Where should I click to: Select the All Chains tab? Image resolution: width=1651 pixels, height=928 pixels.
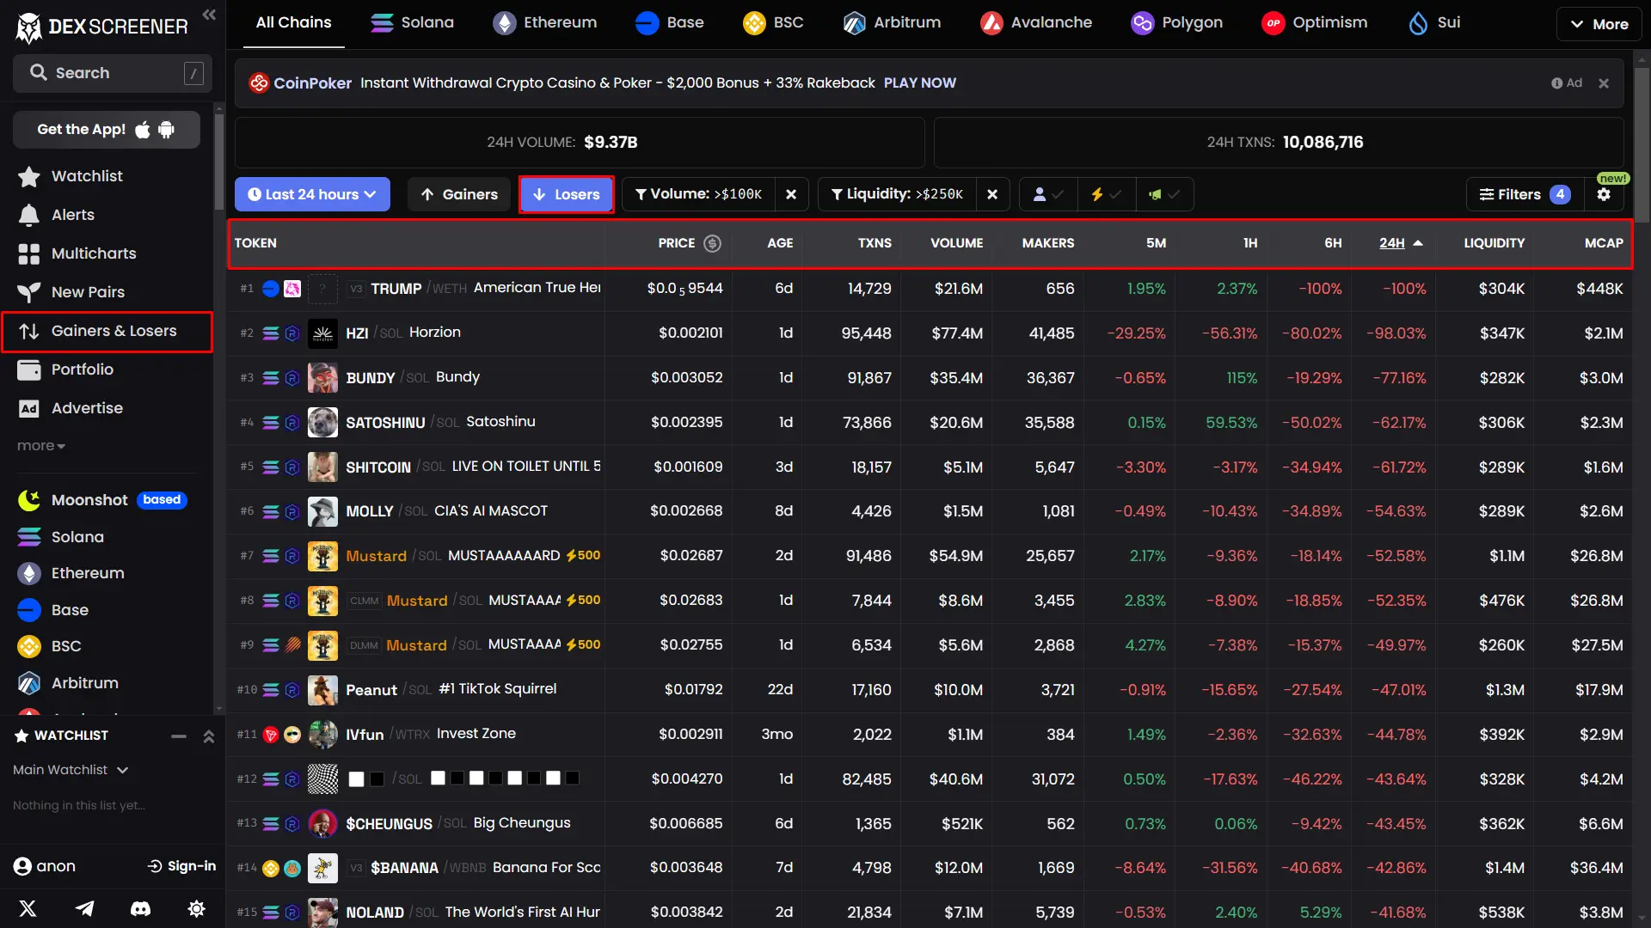point(293,23)
